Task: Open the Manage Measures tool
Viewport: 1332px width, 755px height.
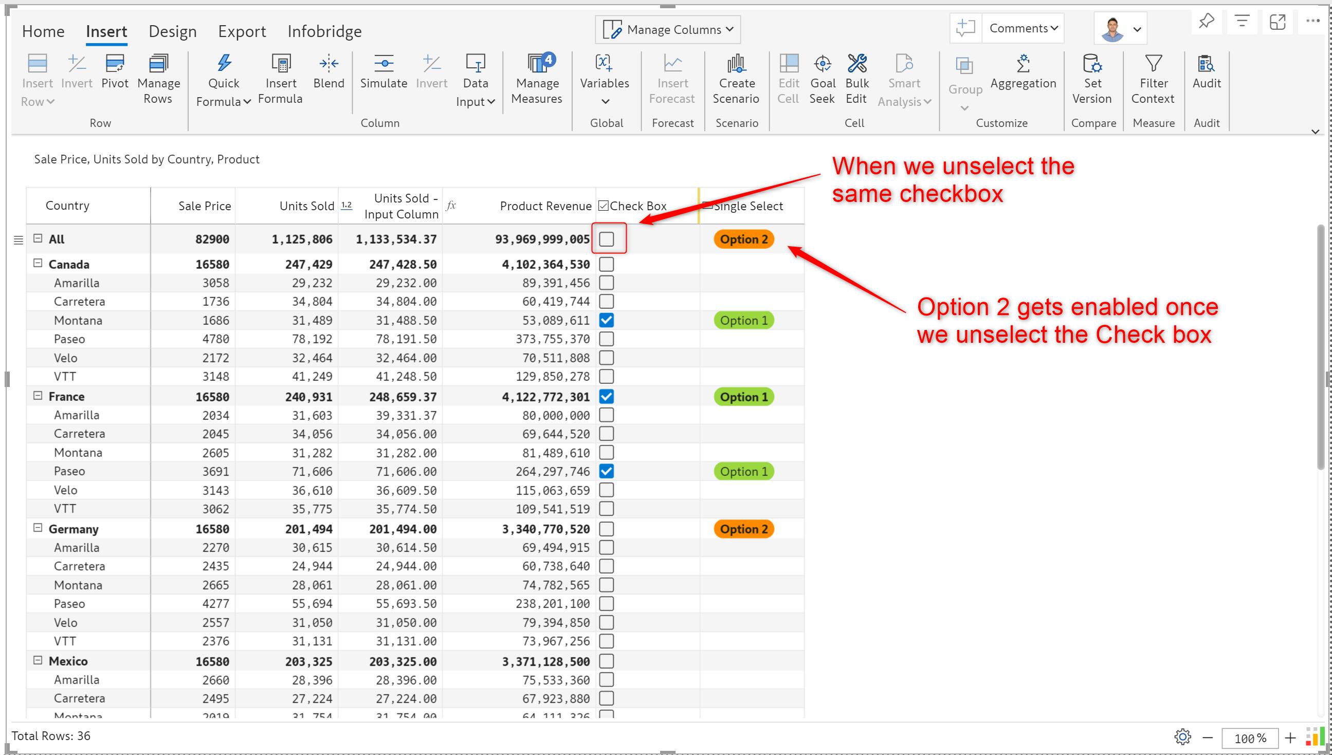Action: (537, 64)
